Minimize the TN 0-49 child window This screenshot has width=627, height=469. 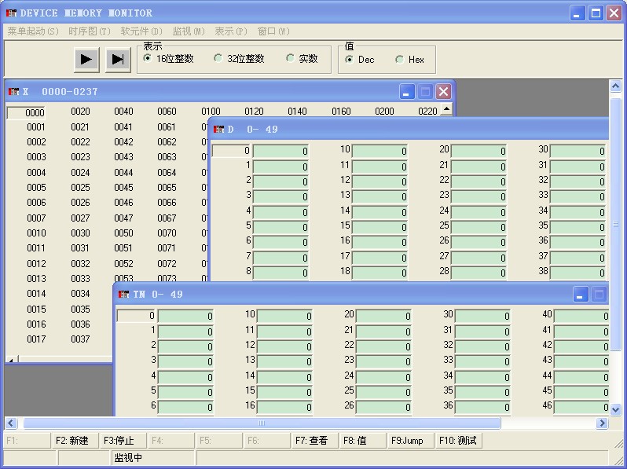[581, 295]
